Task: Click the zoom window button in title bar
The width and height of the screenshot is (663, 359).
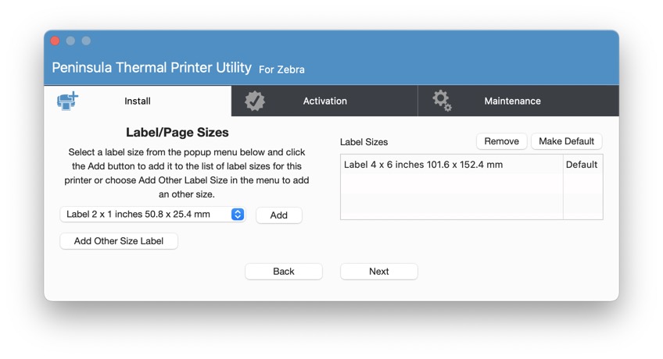Action: click(x=86, y=41)
